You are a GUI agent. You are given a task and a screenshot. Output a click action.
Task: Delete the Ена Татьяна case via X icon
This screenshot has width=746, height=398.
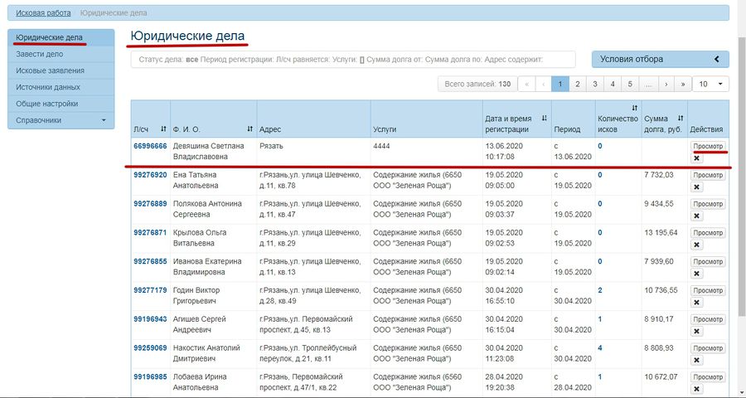696,187
